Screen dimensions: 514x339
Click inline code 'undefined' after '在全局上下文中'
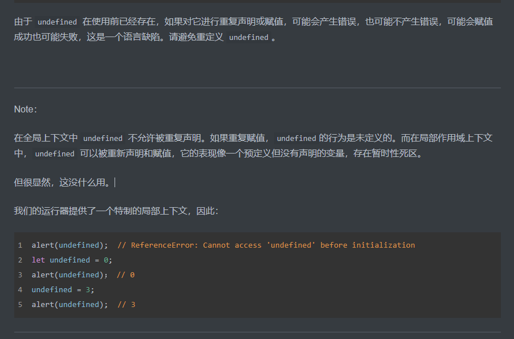[103, 139]
